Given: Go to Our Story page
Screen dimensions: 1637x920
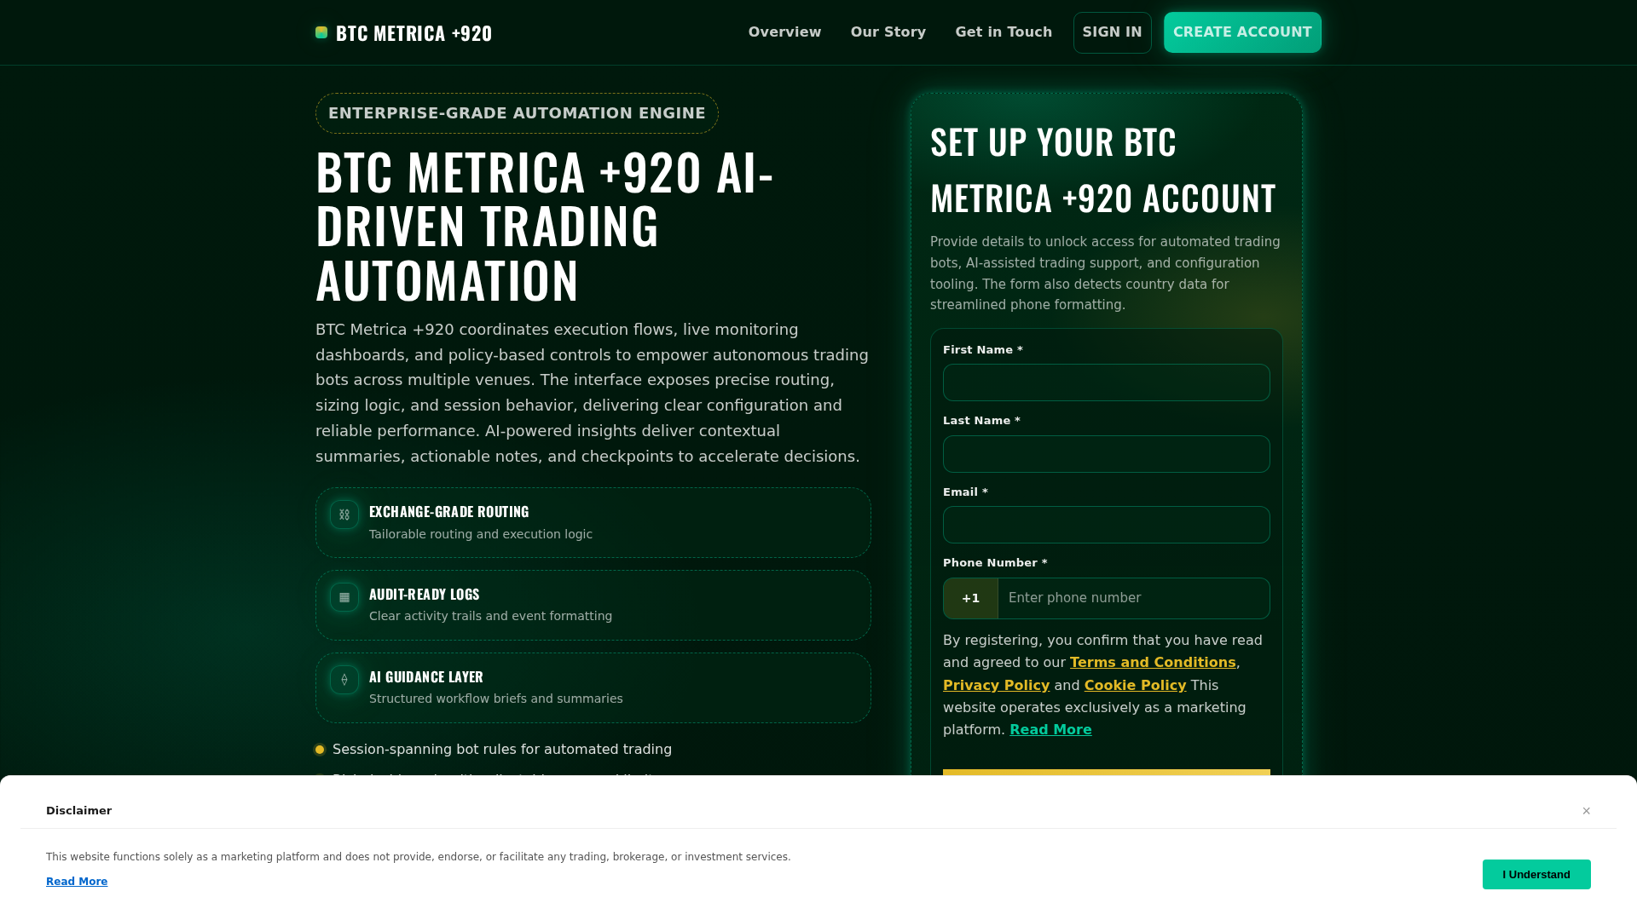Looking at the screenshot, I should point(888,32).
